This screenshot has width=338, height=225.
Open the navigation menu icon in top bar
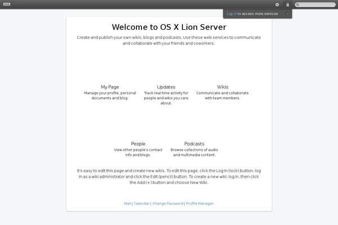click(x=7, y=4)
